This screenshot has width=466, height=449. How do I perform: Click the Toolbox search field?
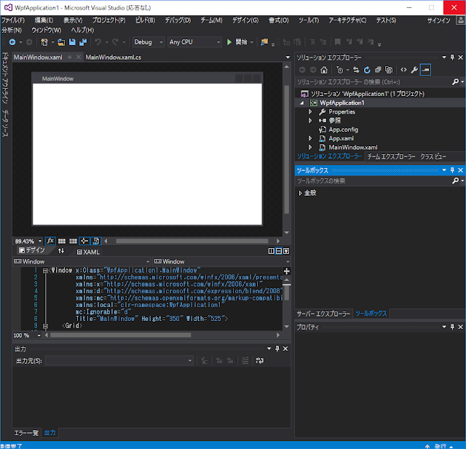click(x=374, y=181)
